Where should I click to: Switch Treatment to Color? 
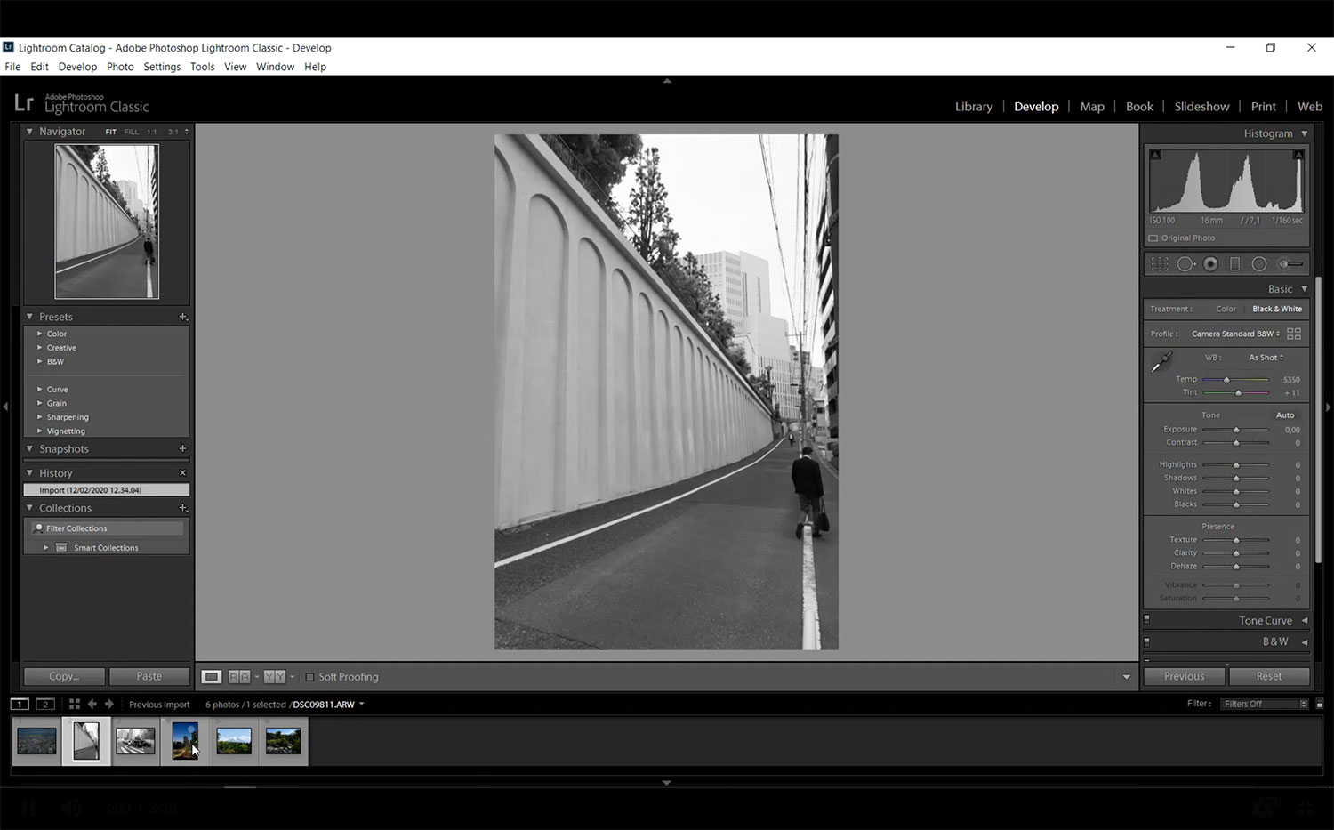tap(1226, 309)
